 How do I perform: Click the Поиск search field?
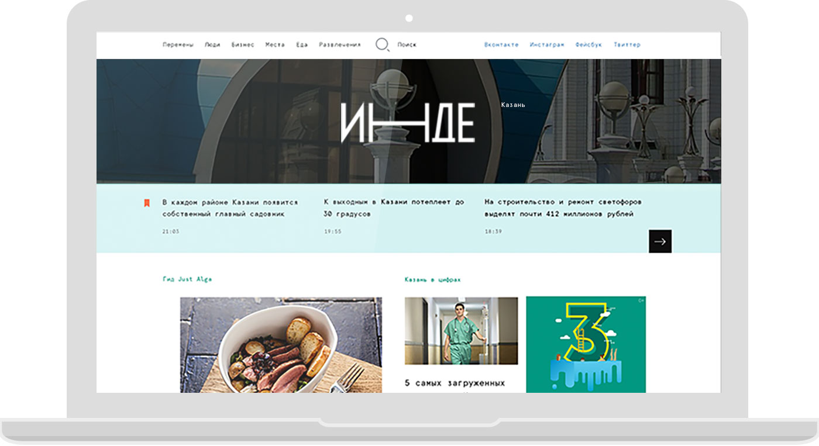click(x=407, y=44)
